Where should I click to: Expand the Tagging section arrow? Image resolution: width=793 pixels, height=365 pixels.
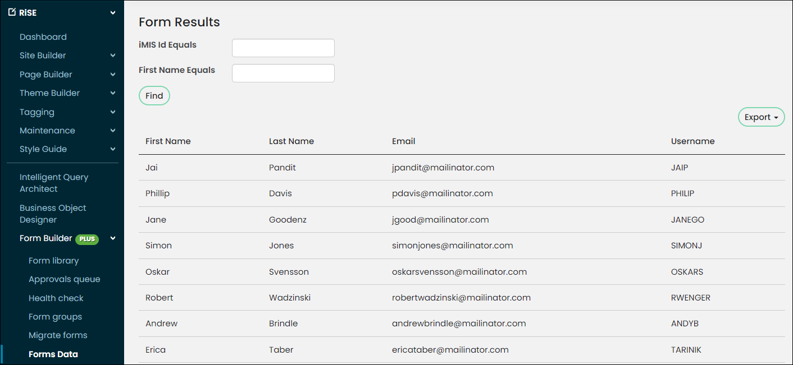113,112
